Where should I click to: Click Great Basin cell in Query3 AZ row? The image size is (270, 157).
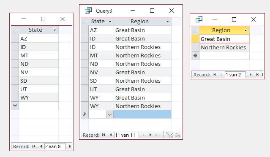pyautogui.click(x=142, y=30)
